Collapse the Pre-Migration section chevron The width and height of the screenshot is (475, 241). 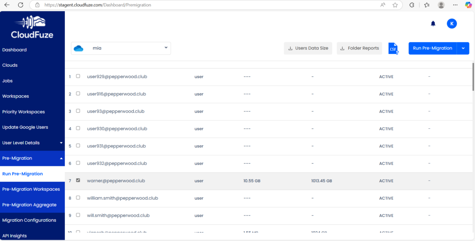click(x=61, y=158)
